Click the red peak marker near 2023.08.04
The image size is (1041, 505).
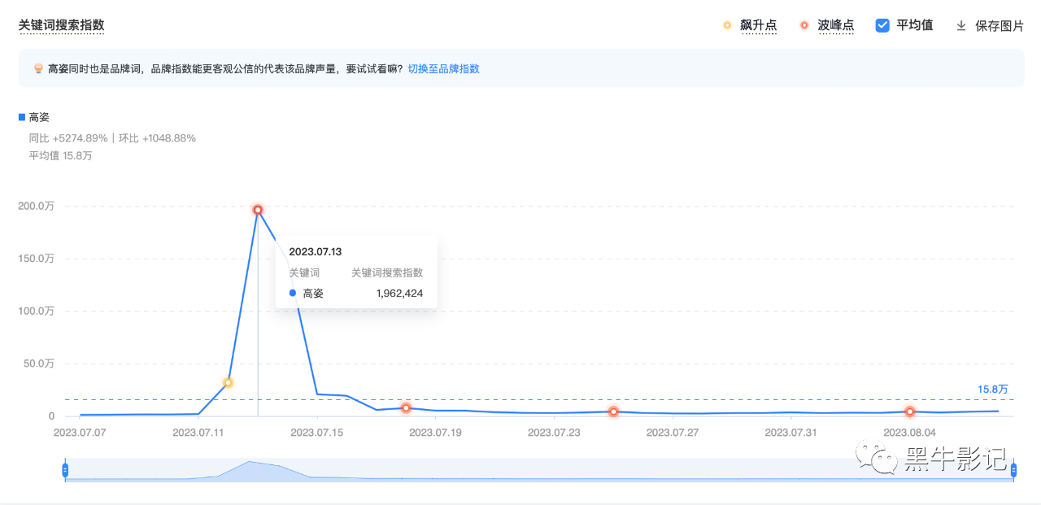pyautogui.click(x=910, y=412)
